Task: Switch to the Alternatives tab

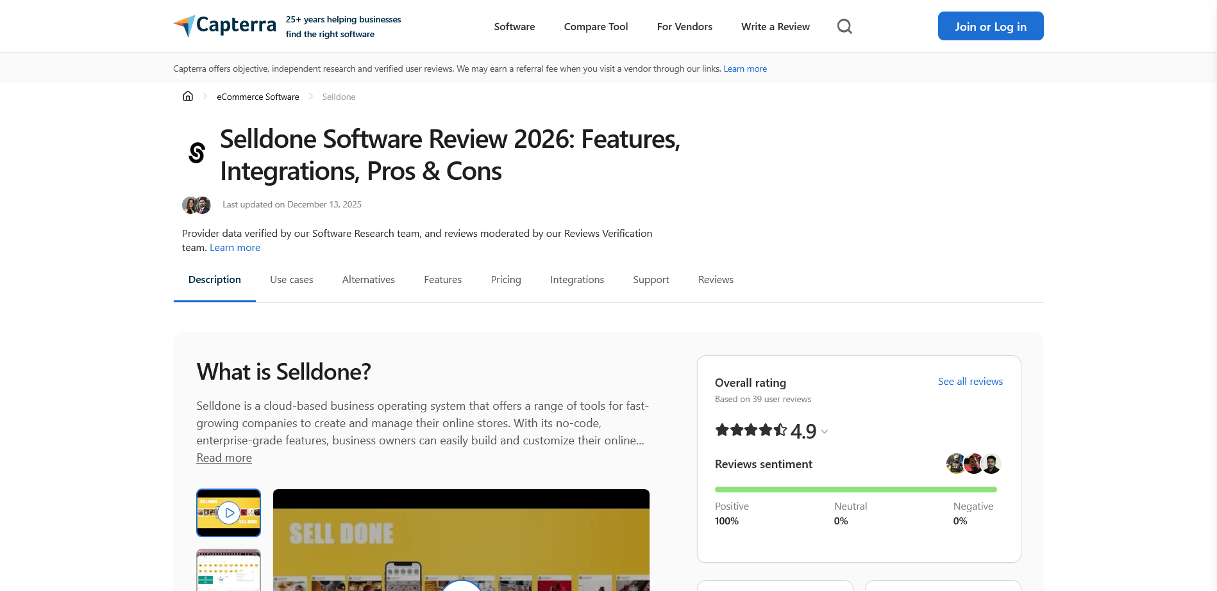Action: [369, 280]
